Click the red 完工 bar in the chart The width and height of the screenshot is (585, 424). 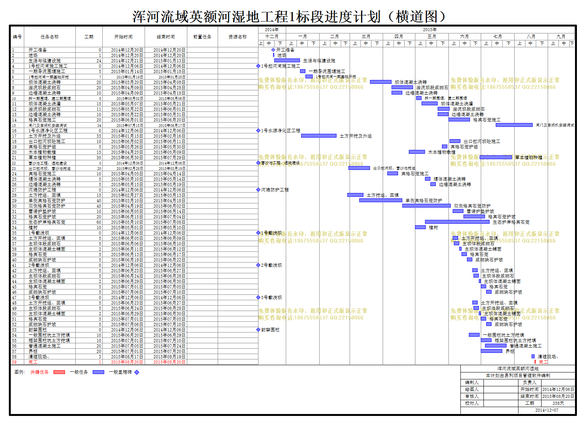tap(535, 362)
